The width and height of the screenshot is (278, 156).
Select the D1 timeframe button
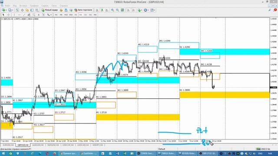click(x=86, y=15)
